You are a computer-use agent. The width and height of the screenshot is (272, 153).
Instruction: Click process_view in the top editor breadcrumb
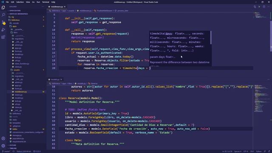(x=123, y=11)
